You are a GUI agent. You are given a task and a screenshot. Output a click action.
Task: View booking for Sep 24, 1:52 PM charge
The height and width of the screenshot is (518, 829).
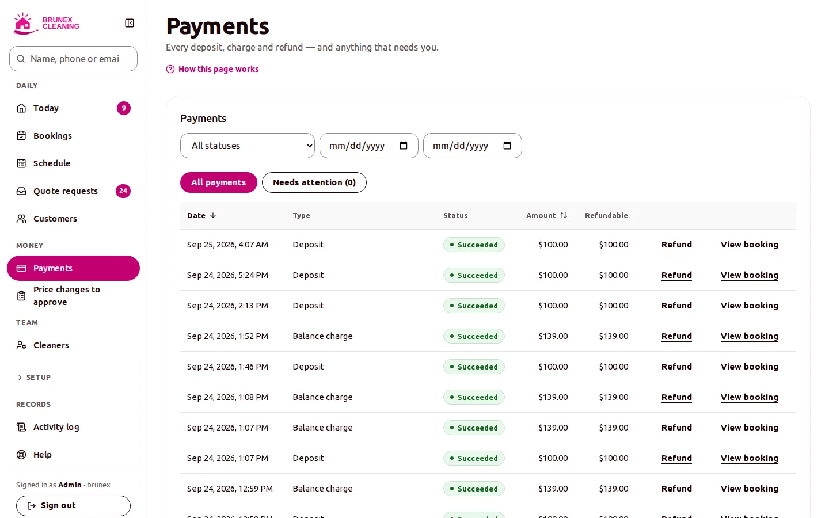coord(750,336)
